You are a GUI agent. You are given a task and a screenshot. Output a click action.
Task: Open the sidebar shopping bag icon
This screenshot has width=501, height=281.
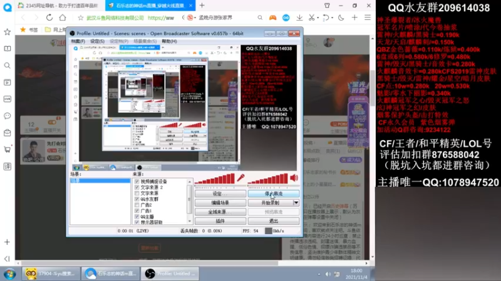pos(7,132)
